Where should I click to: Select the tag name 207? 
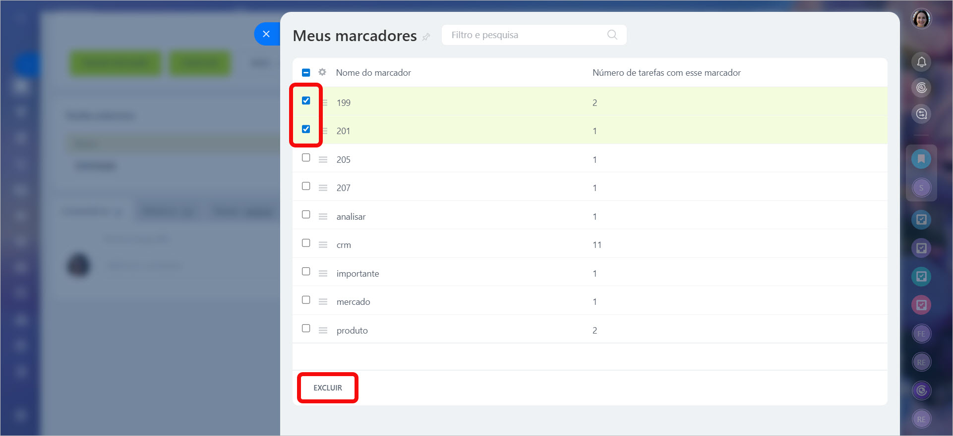(344, 188)
